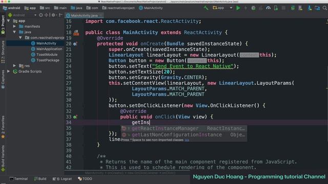Click the Gradle Scripts elephant icon

point(15,72)
